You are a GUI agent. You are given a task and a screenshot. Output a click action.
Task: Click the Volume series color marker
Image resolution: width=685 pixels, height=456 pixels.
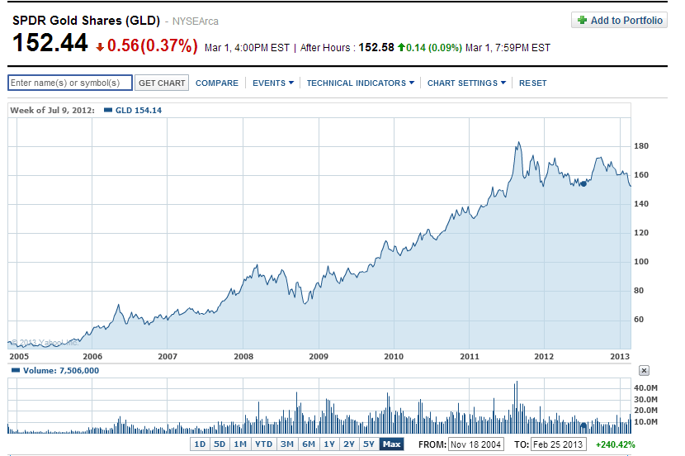[16, 370]
